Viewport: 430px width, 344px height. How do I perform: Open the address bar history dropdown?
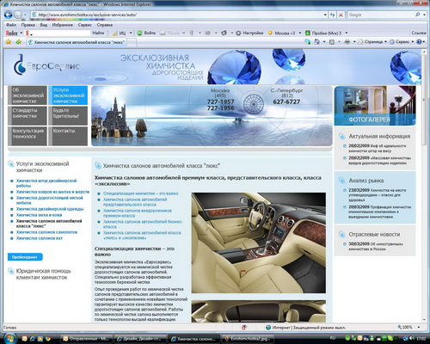tap(325, 15)
